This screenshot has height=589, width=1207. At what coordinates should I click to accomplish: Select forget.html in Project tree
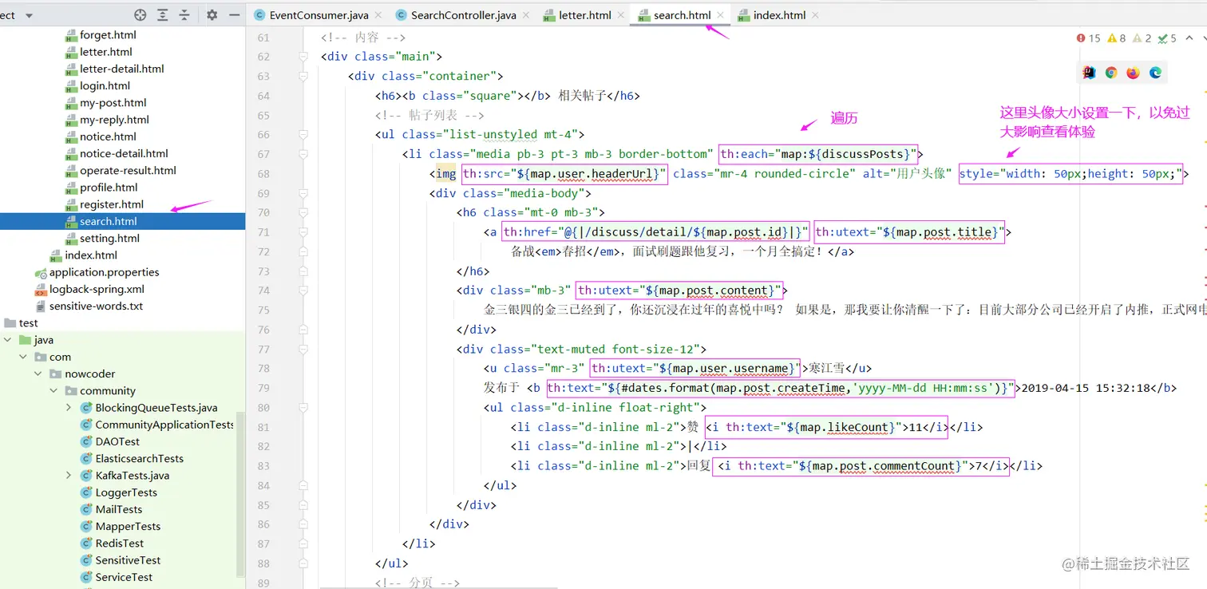(x=108, y=35)
